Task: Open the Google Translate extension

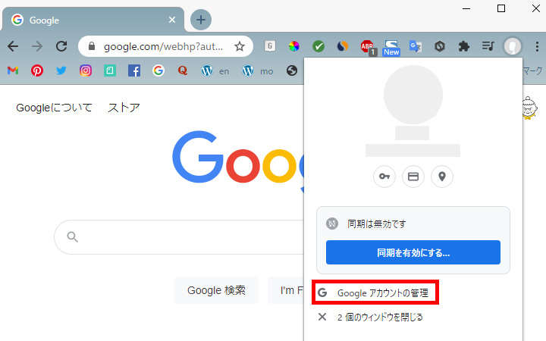Action: pyautogui.click(x=416, y=46)
